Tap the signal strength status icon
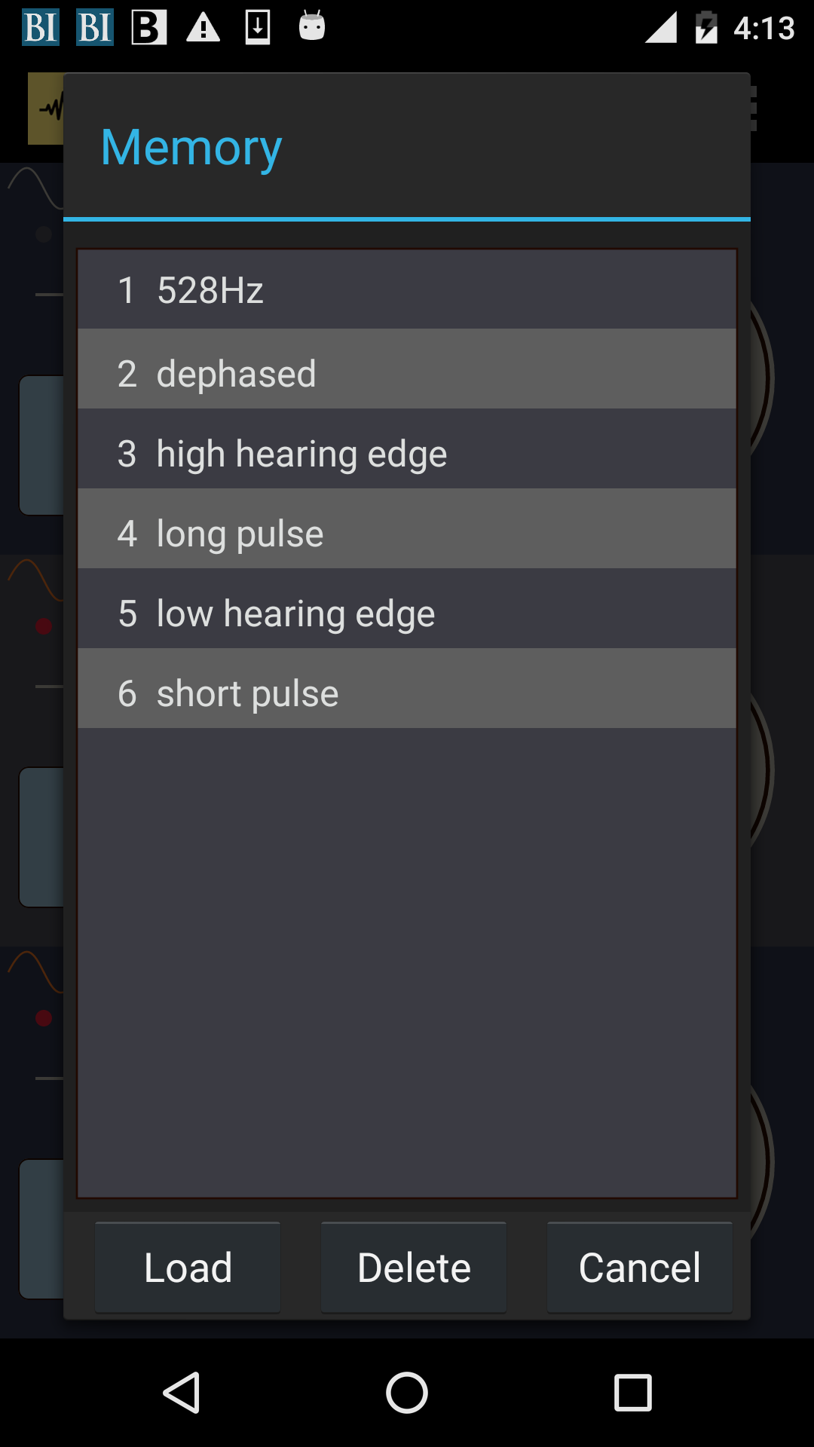Image resolution: width=814 pixels, height=1447 pixels. [x=661, y=28]
